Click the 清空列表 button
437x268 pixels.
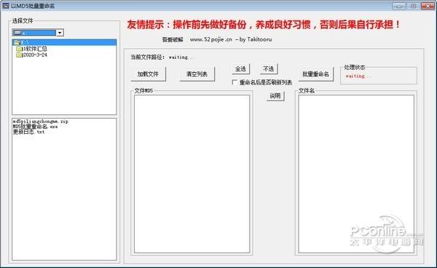coord(197,74)
